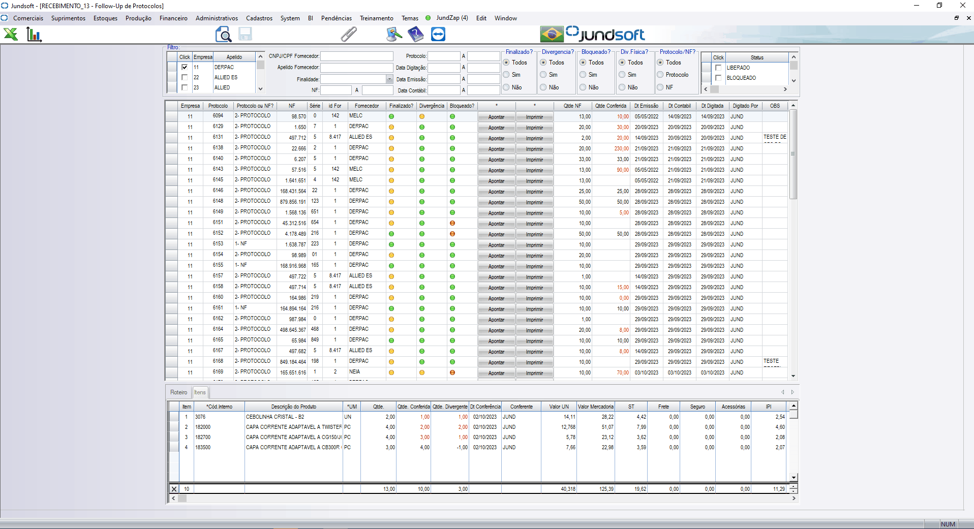Open the Pendências menu
Viewport: 974px width, 529px height.
point(336,18)
